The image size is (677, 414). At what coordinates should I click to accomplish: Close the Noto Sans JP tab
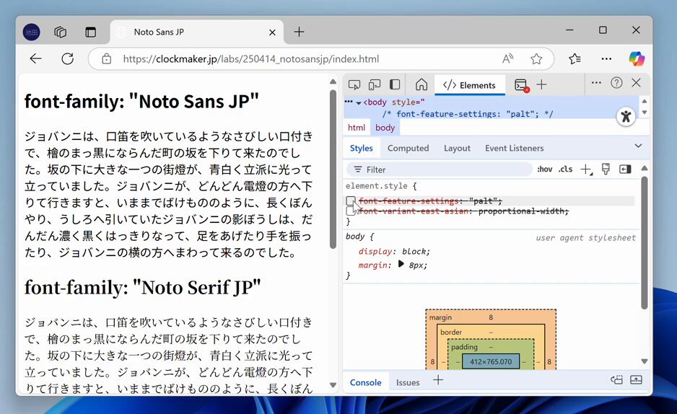(x=272, y=32)
